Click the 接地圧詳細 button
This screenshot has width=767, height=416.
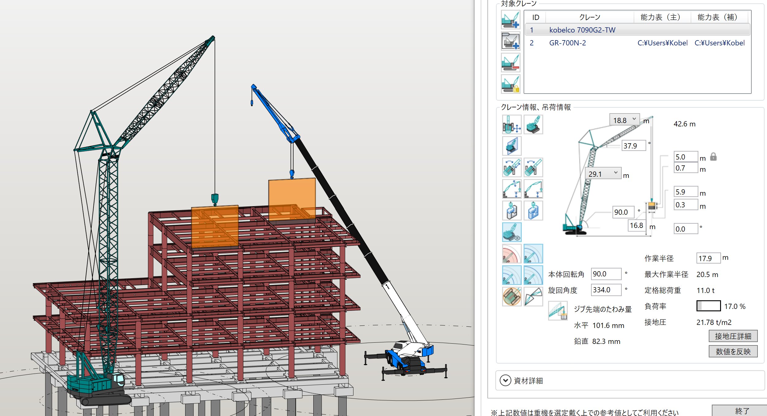coord(733,336)
